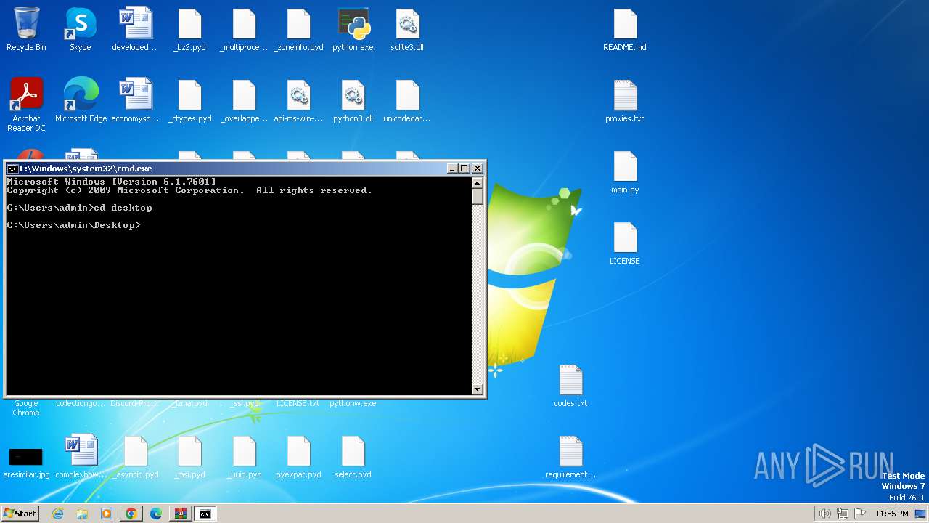Close the cmd.exe window
Image resolution: width=929 pixels, height=523 pixels.
478,169
